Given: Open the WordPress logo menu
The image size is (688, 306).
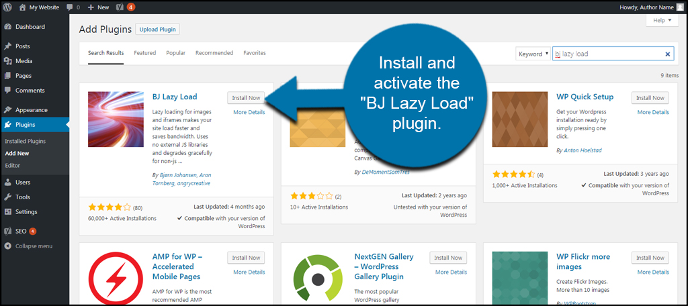Looking at the screenshot, I should click(x=7, y=7).
